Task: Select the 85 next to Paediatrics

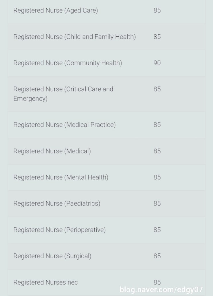Action: [157, 204]
